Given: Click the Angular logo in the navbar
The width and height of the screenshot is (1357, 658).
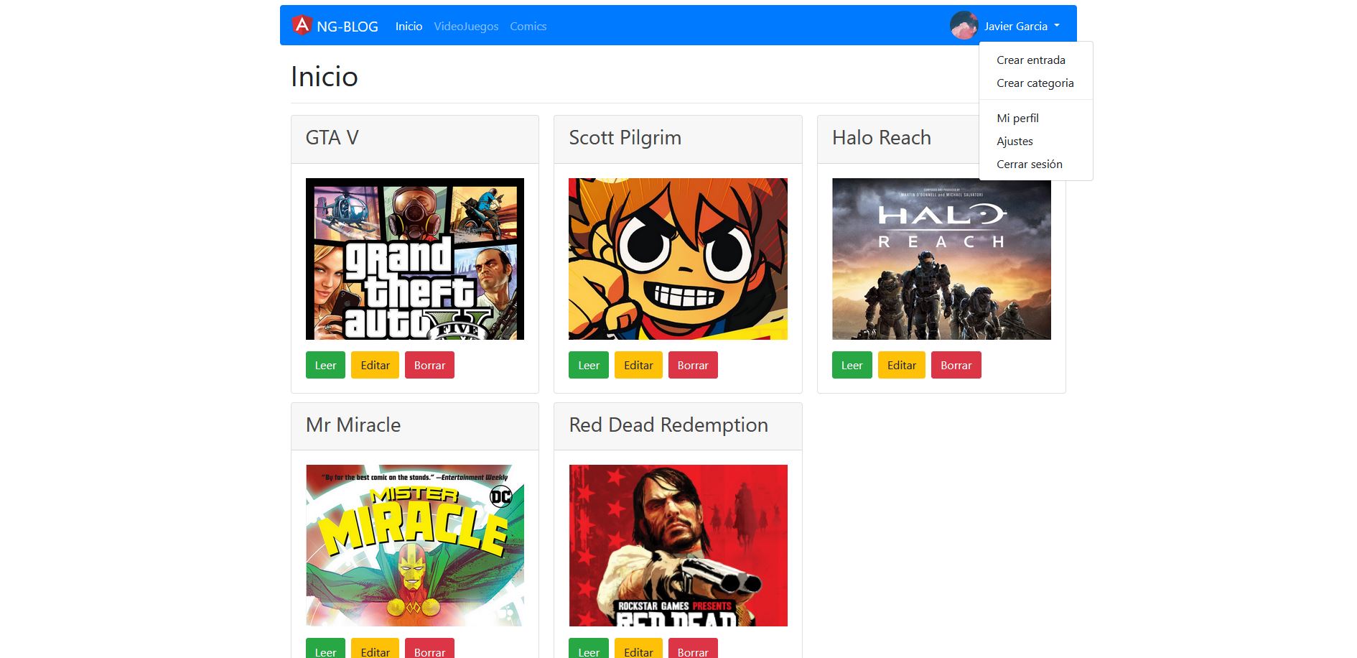Looking at the screenshot, I should coord(302,25).
